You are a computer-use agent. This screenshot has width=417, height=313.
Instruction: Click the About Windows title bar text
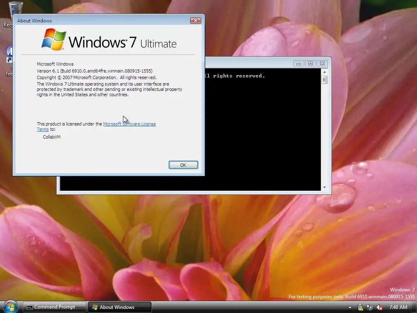point(34,20)
